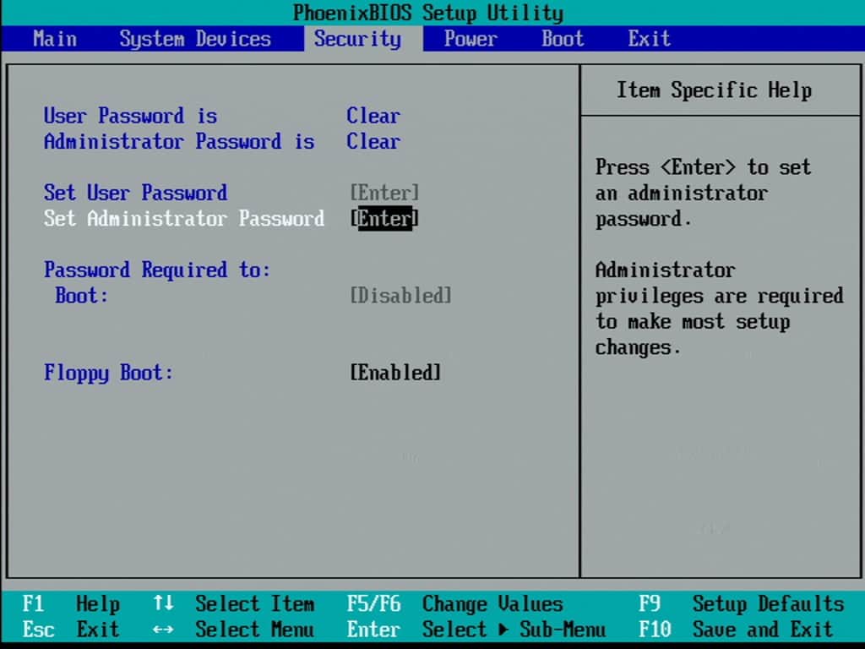The height and width of the screenshot is (649, 865).
Task: Click the F1 key legend
Action: point(33,603)
